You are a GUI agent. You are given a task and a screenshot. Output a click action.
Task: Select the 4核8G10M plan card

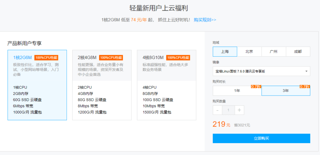pos(167,85)
